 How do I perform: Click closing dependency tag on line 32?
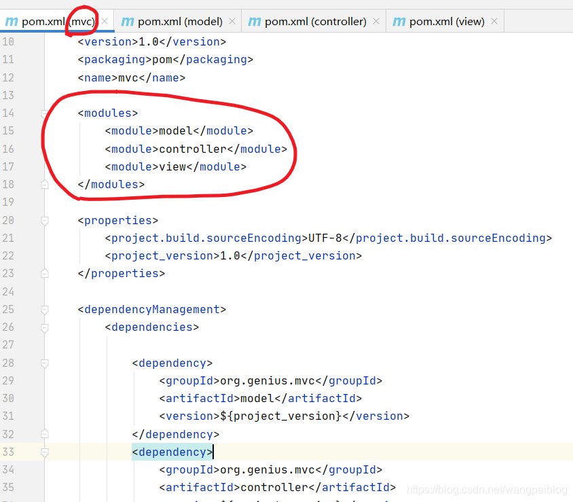pos(176,434)
